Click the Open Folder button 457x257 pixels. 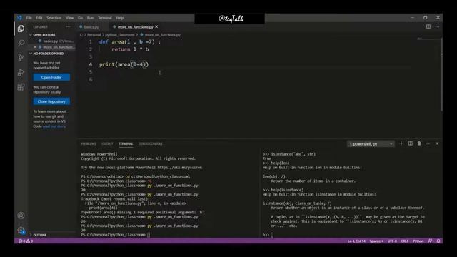51,77
